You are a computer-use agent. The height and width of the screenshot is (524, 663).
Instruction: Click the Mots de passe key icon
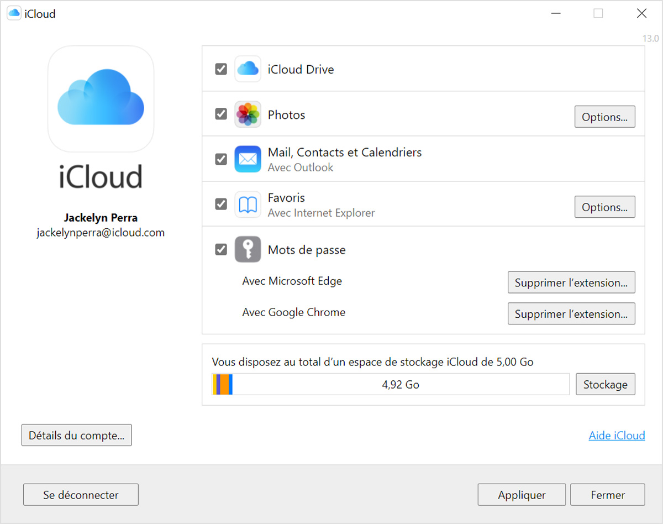(248, 249)
